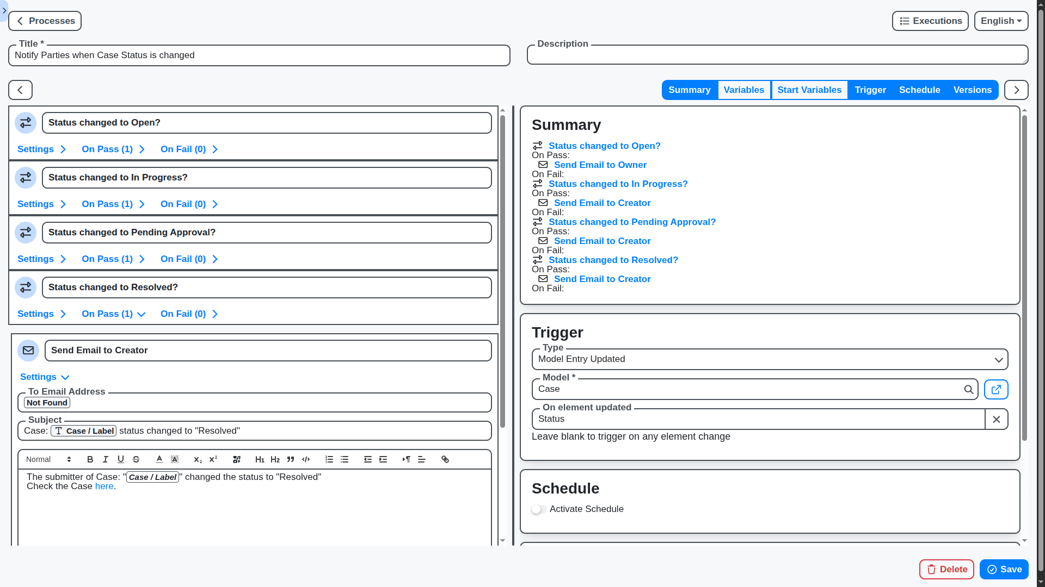Image resolution: width=1045 pixels, height=587 pixels.
Task: Click the Executions button
Action: pyautogui.click(x=930, y=21)
